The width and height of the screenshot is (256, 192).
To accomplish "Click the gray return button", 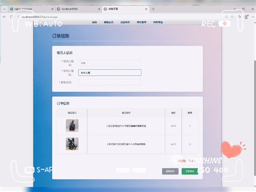I will click(170, 171).
